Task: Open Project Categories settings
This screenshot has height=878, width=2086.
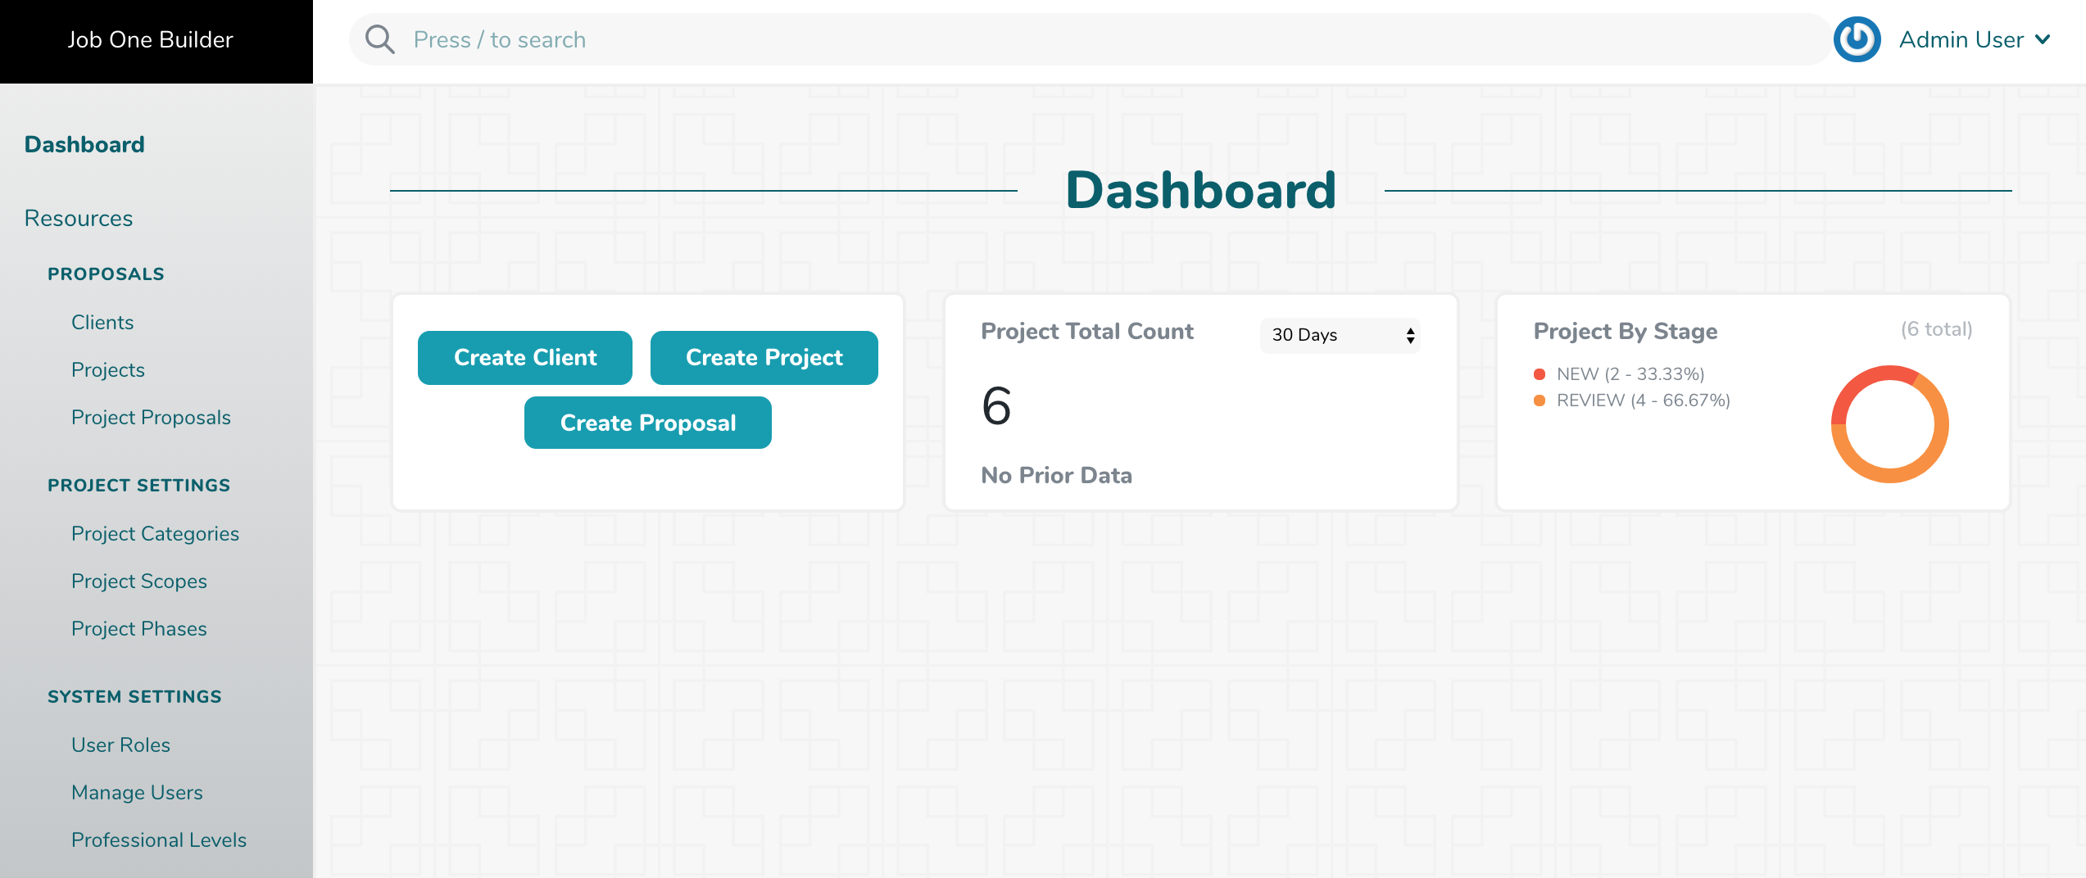Action: point(155,533)
